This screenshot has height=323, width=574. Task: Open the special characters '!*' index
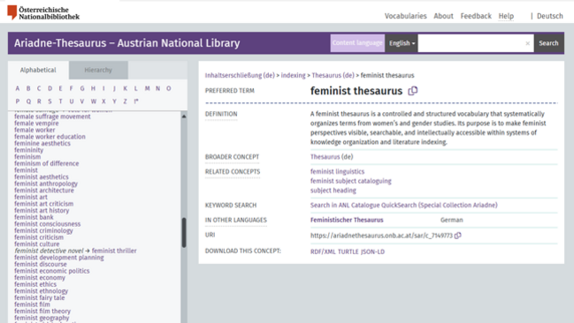pos(136,101)
